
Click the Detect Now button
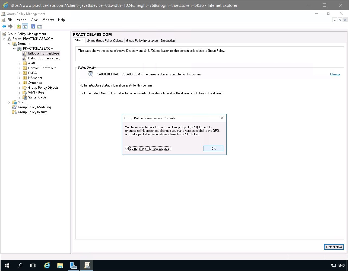tap(334, 247)
